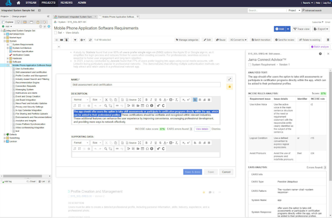Cut text in the Description editor toolbar
Viewport: 332px width, 218px height.
[106, 100]
